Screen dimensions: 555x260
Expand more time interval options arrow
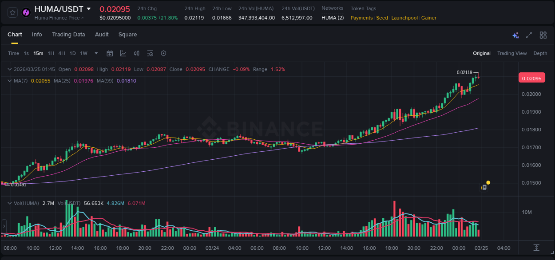coord(96,53)
